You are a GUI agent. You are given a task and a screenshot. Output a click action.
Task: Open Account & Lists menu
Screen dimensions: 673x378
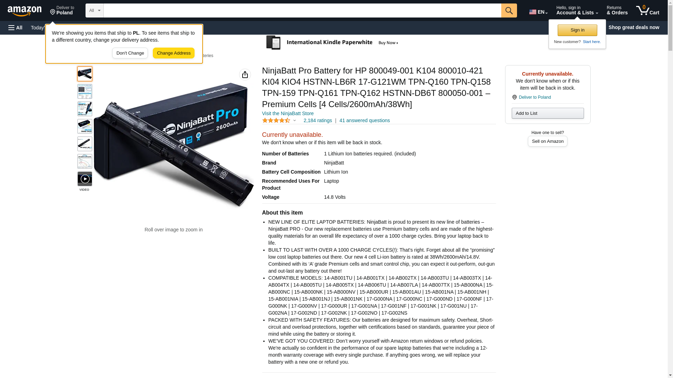pyautogui.click(x=577, y=10)
